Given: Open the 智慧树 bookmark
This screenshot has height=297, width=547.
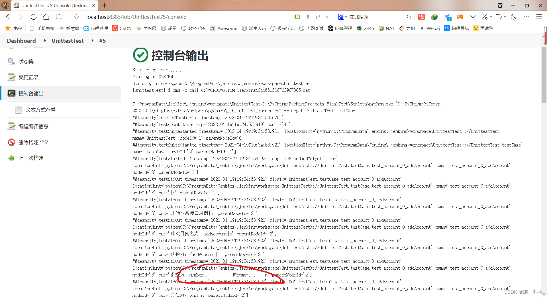Looking at the screenshot, I should pyautogui.click(x=69, y=28).
